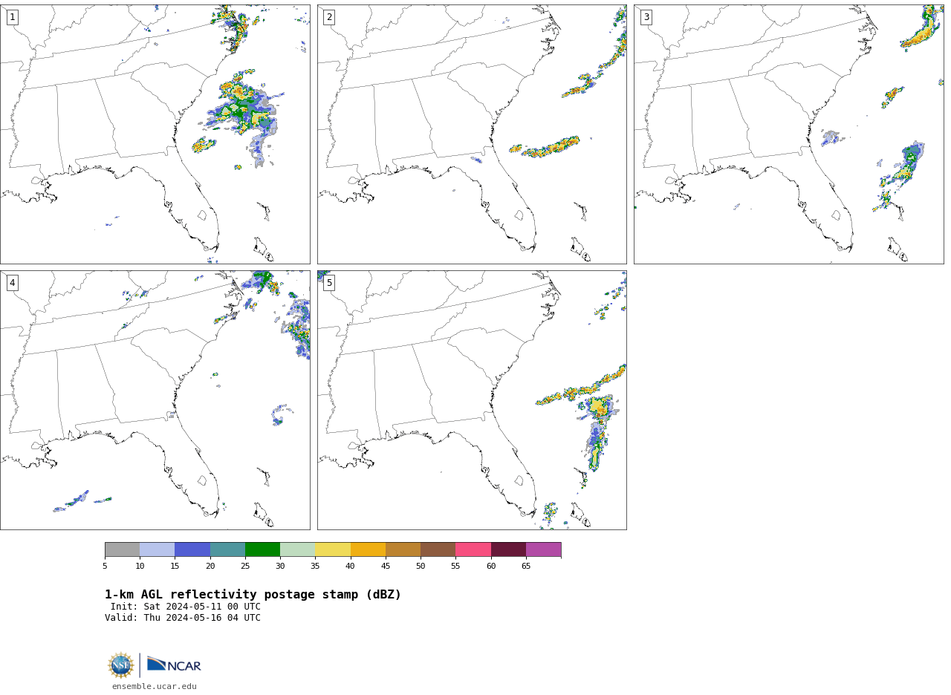Click the title '1-km AGL reflectivity postage stamp (dBZ)'
The height and width of the screenshot is (695, 951).
pos(253,595)
